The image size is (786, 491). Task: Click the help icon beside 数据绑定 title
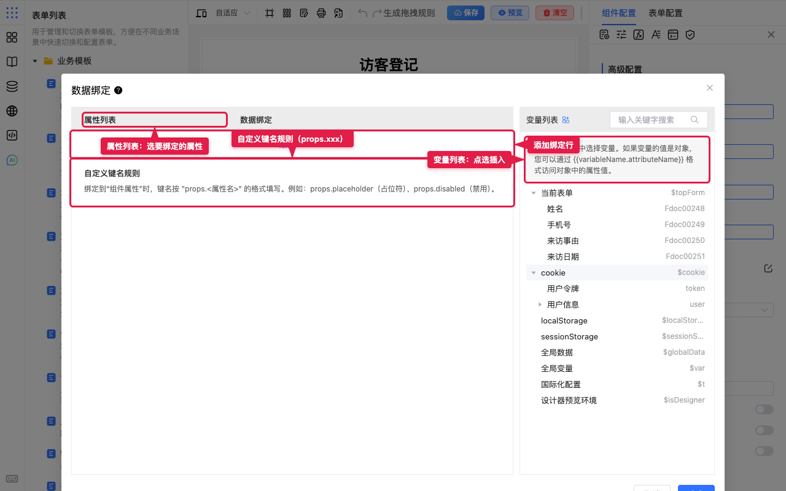(119, 90)
